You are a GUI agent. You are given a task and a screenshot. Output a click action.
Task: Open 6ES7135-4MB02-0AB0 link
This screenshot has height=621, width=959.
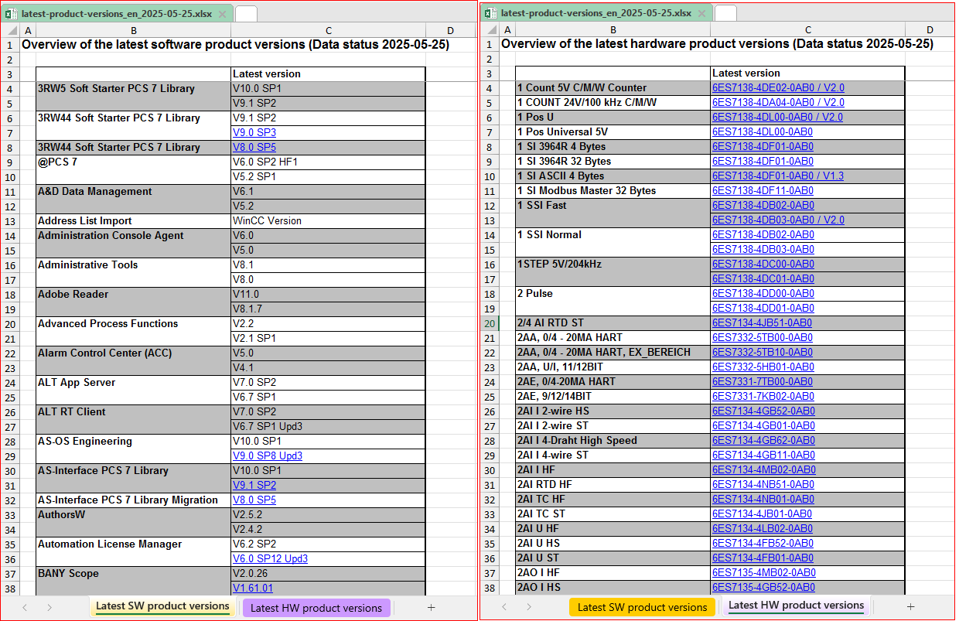[763, 572]
